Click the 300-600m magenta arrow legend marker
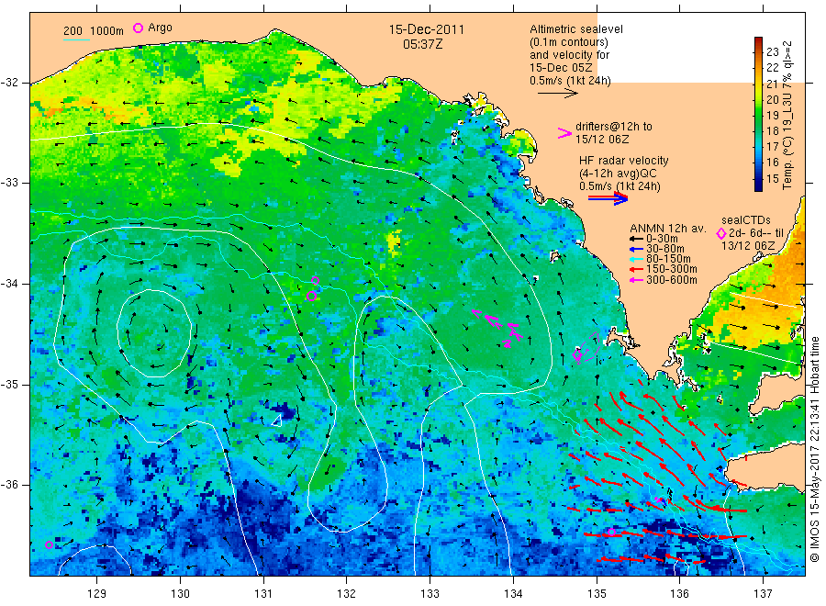The width and height of the screenshot is (826, 606). 636,280
